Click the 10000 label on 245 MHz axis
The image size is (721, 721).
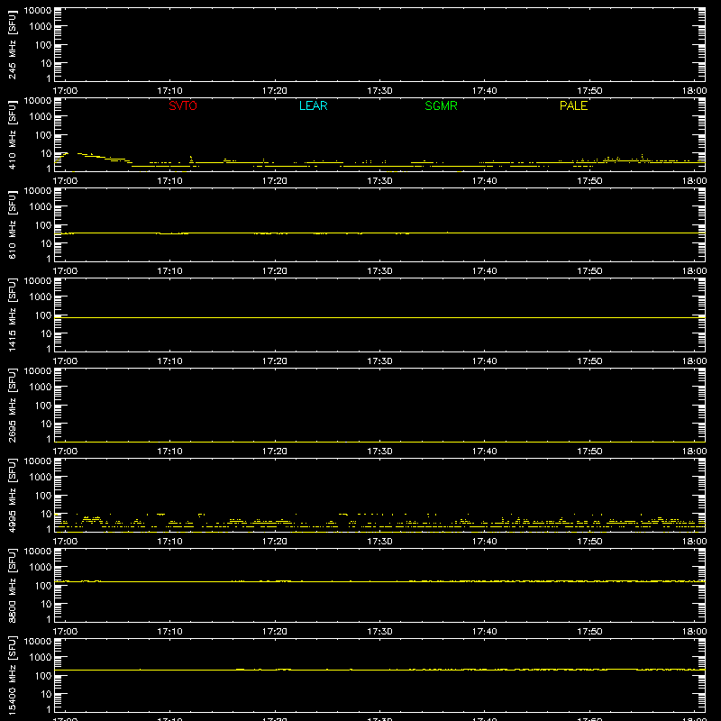click(38, 11)
